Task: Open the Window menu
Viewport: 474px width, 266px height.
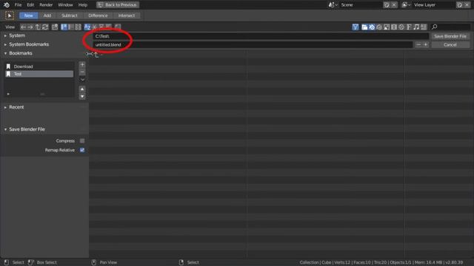Action: coord(65,5)
